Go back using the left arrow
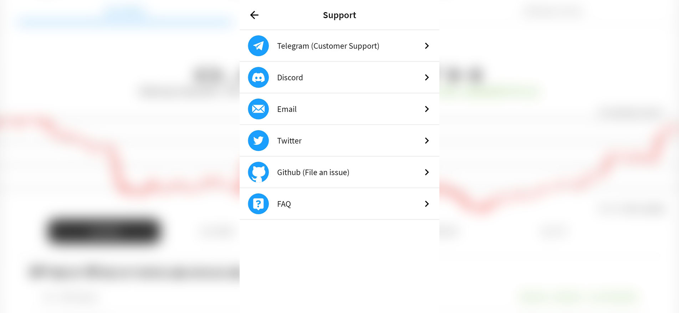This screenshot has height=313, width=679. 254,15
